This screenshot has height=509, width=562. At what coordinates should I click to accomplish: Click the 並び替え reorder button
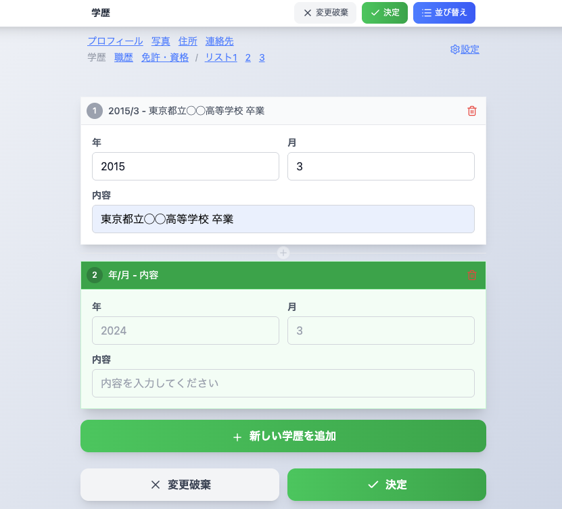[x=444, y=12]
